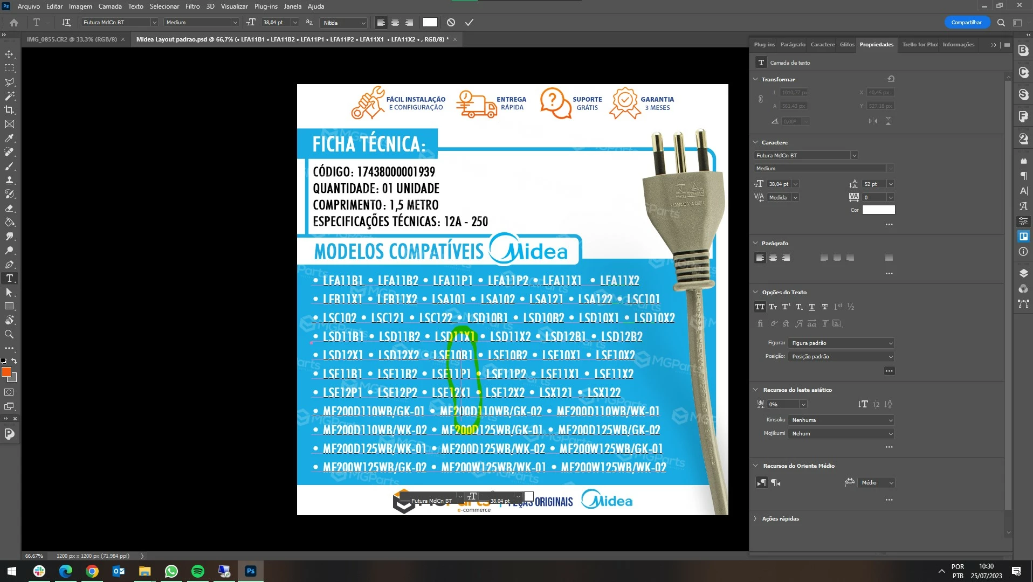Open font family dropdown in options bar
This screenshot has width=1033, height=582.
154,23
